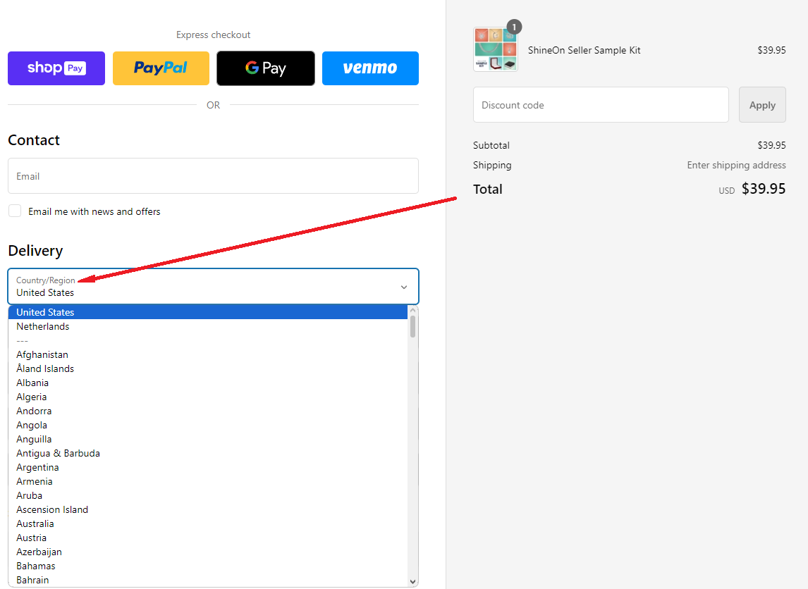Choose the Google Pay express button

coord(265,68)
